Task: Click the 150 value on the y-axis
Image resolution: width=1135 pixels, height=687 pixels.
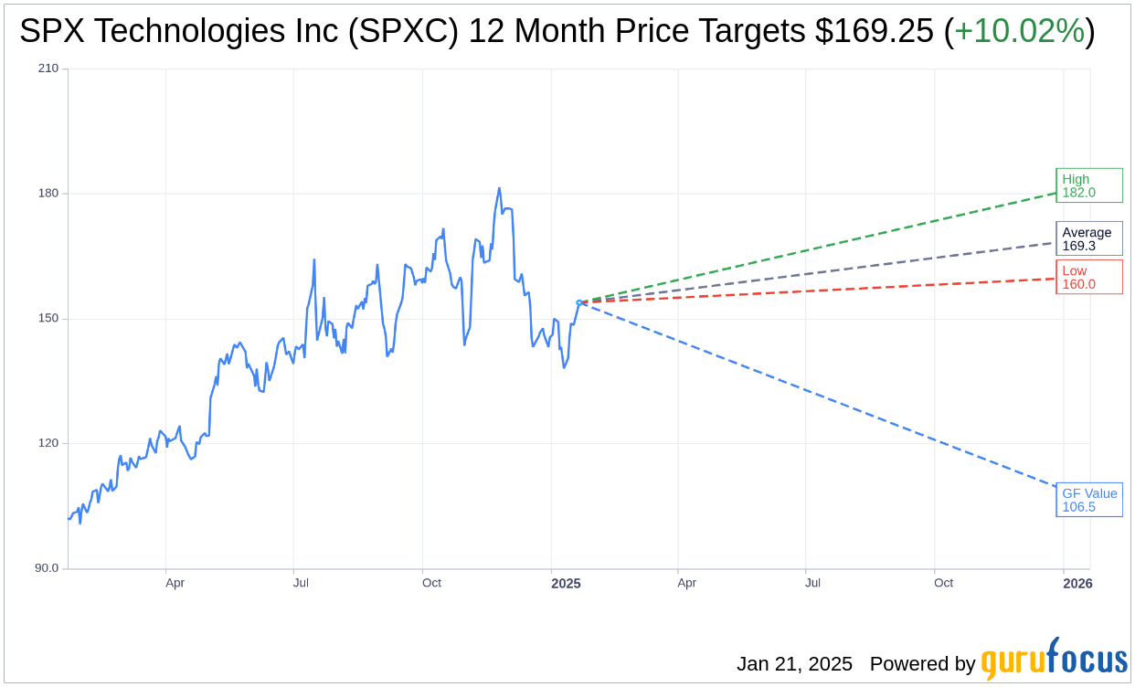Action: (48, 319)
